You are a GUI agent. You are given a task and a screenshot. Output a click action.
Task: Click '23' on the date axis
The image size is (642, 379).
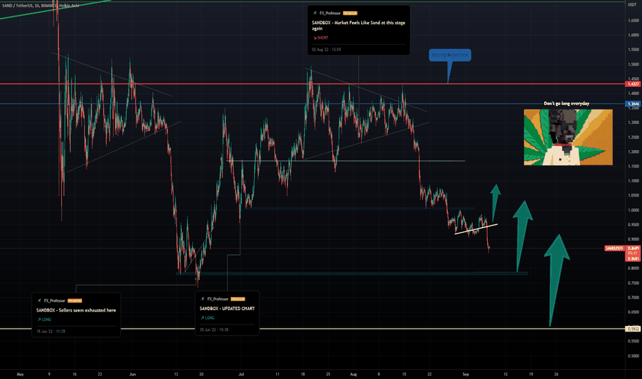point(100,374)
